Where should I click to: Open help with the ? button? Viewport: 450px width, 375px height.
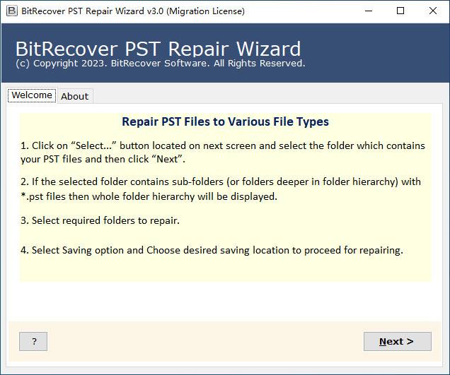click(33, 342)
